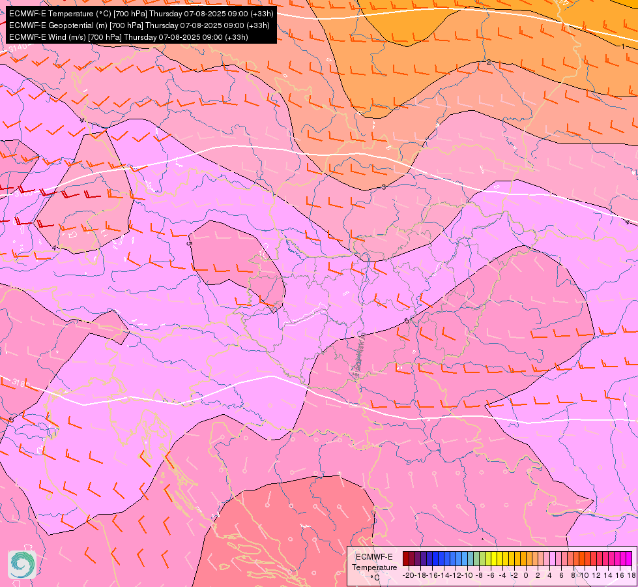
Task: Click the -8 tick on temperature legend
Action: (x=479, y=575)
